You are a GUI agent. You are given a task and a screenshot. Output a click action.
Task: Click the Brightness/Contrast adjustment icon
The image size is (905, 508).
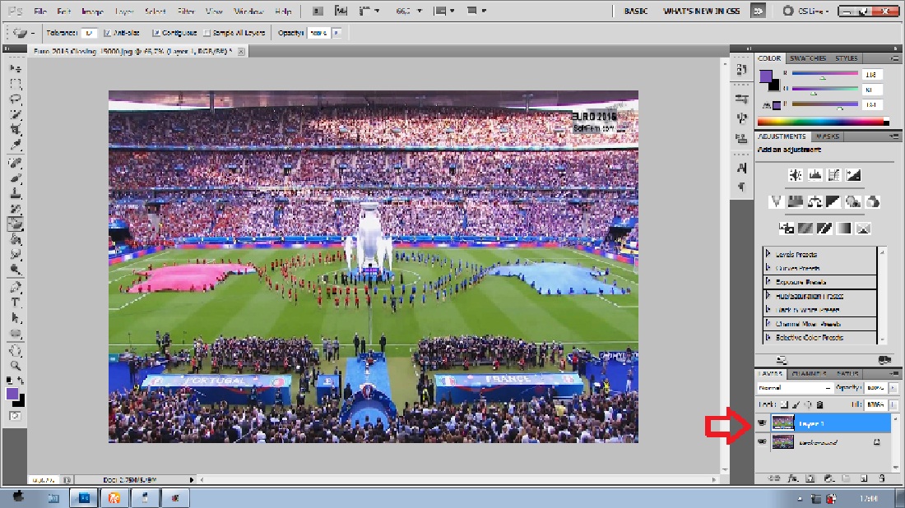[795, 175]
